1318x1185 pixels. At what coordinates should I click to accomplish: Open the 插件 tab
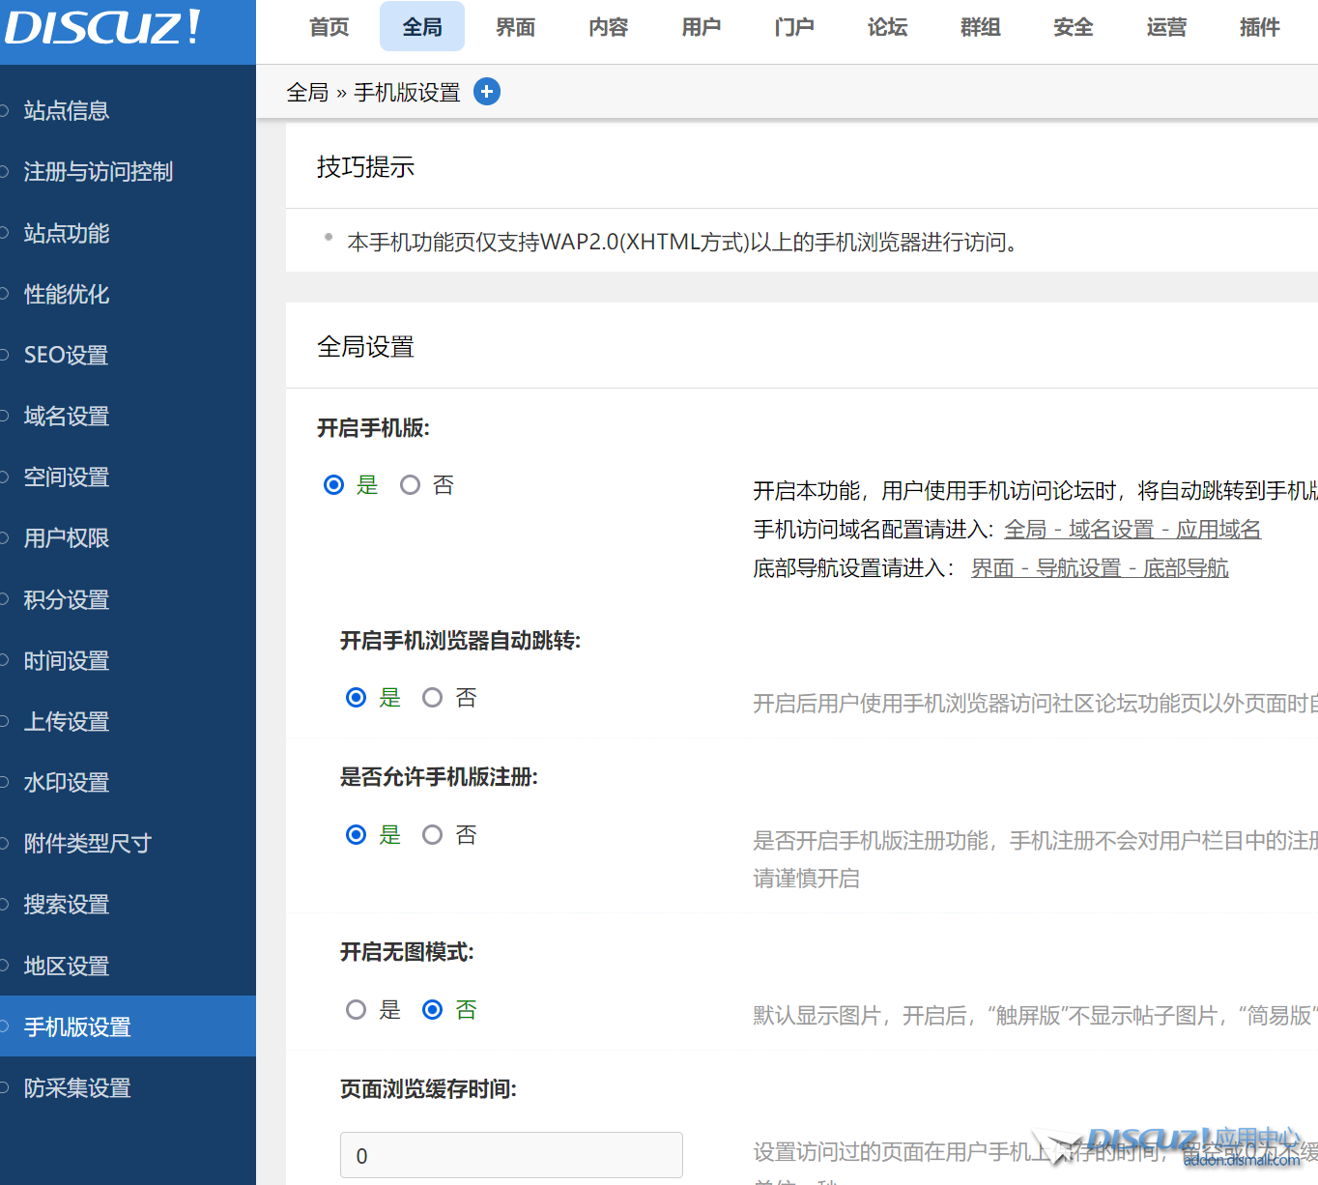tap(1259, 27)
